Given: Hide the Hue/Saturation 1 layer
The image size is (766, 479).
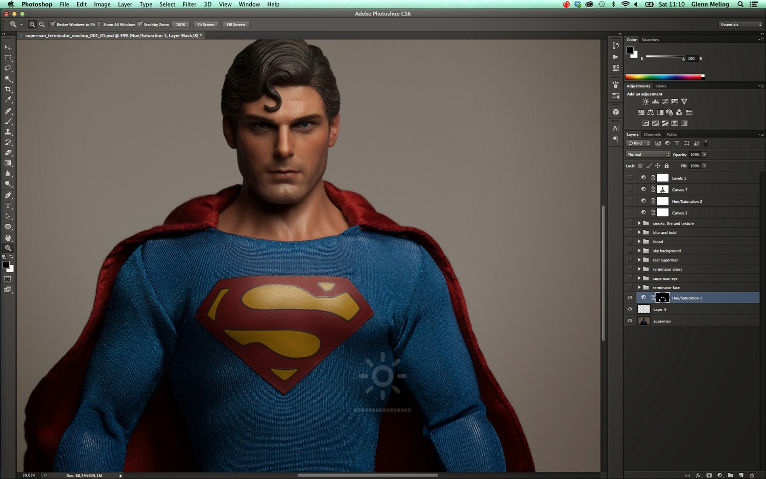Looking at the screenshot, I should tap(630, 298).
